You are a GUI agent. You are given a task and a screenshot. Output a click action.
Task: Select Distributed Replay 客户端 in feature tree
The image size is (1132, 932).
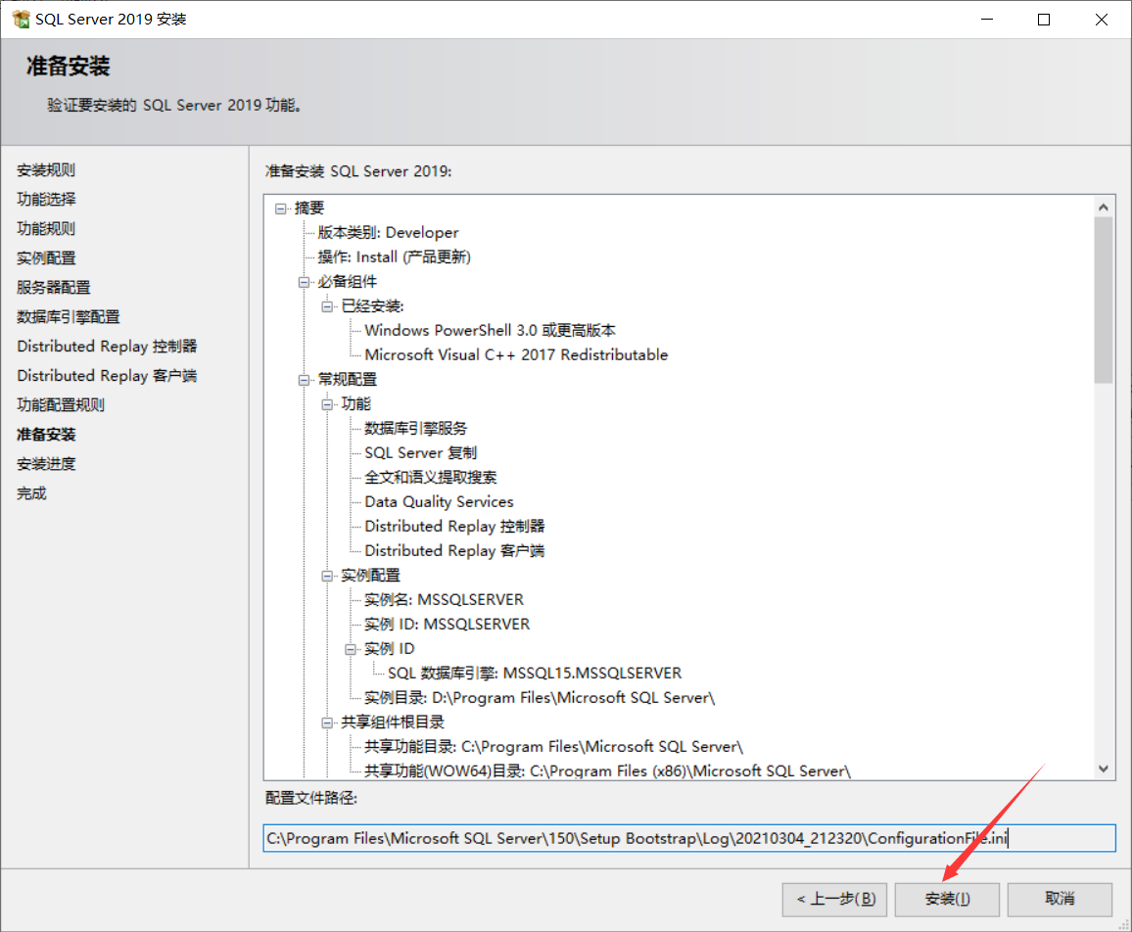[x=454, y=551]
